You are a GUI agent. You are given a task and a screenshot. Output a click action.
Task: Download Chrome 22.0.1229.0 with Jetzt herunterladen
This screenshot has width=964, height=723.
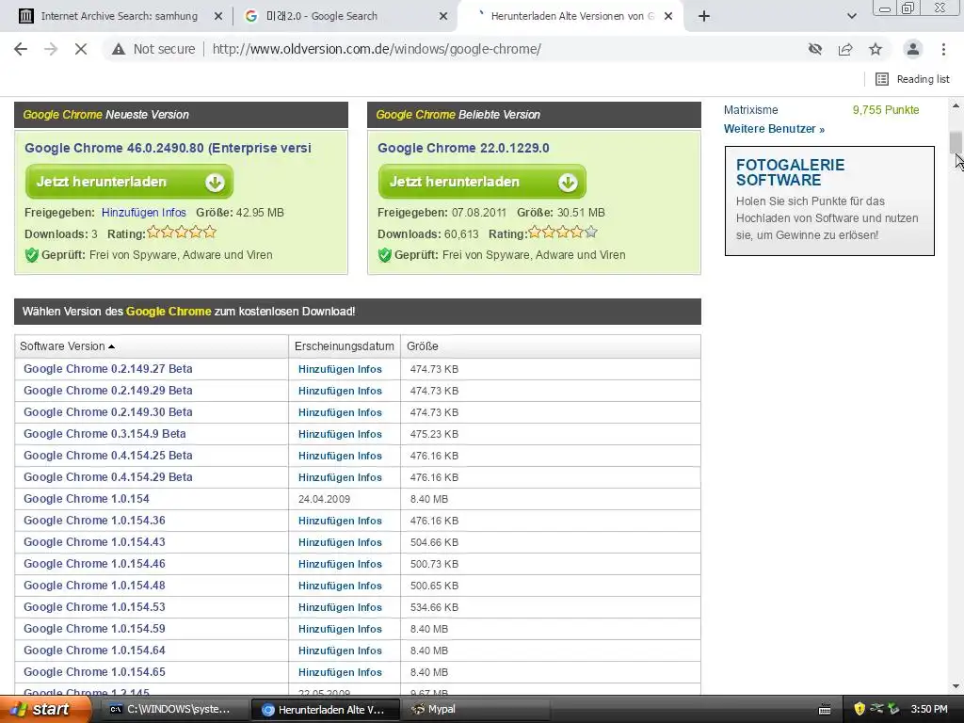pyautogui.click(x=482, y=182)
